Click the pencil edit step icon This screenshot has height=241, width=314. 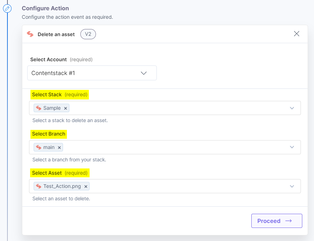(x=7, y=8)
